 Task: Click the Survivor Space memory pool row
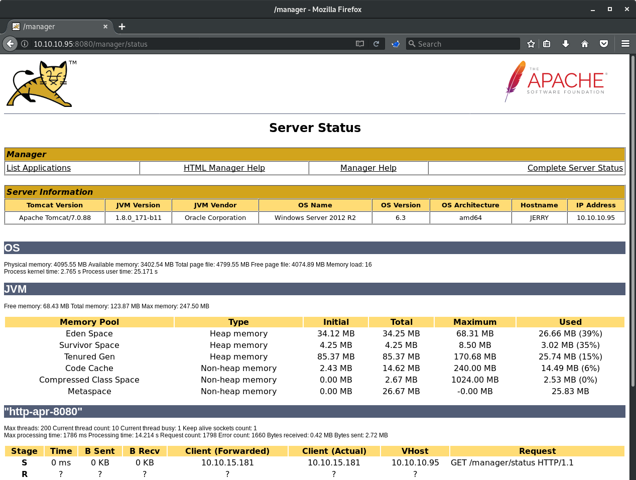pos(315,345)
